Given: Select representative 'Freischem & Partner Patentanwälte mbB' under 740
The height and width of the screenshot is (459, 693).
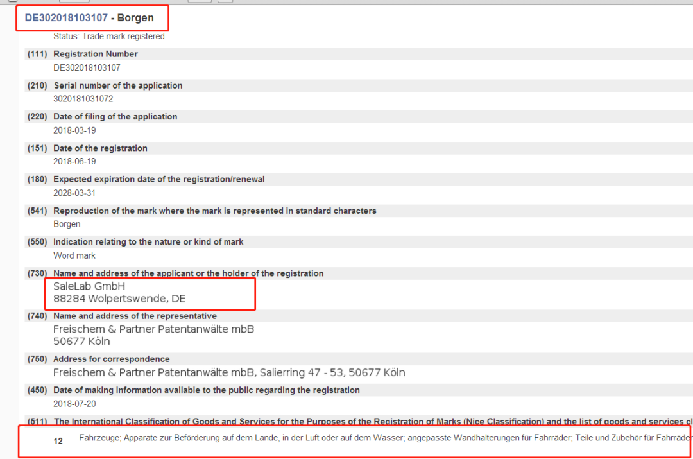Looking at the screenshot, I should (x=154, y=329).
